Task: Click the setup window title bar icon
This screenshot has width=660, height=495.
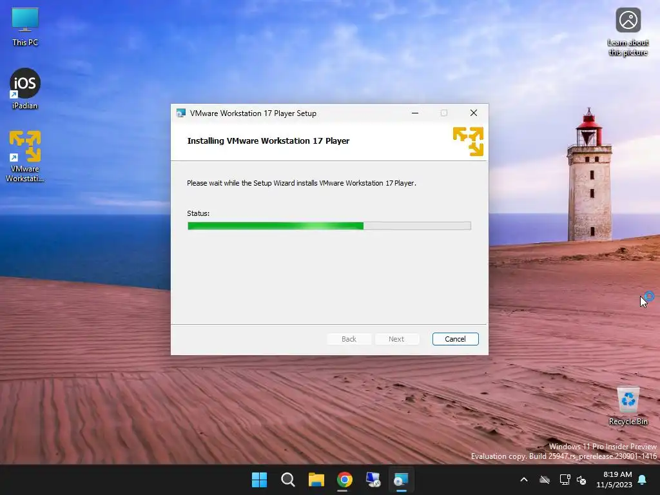Action: tap(181, 113)
